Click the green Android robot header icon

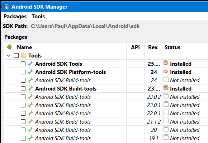pos(10,47)
